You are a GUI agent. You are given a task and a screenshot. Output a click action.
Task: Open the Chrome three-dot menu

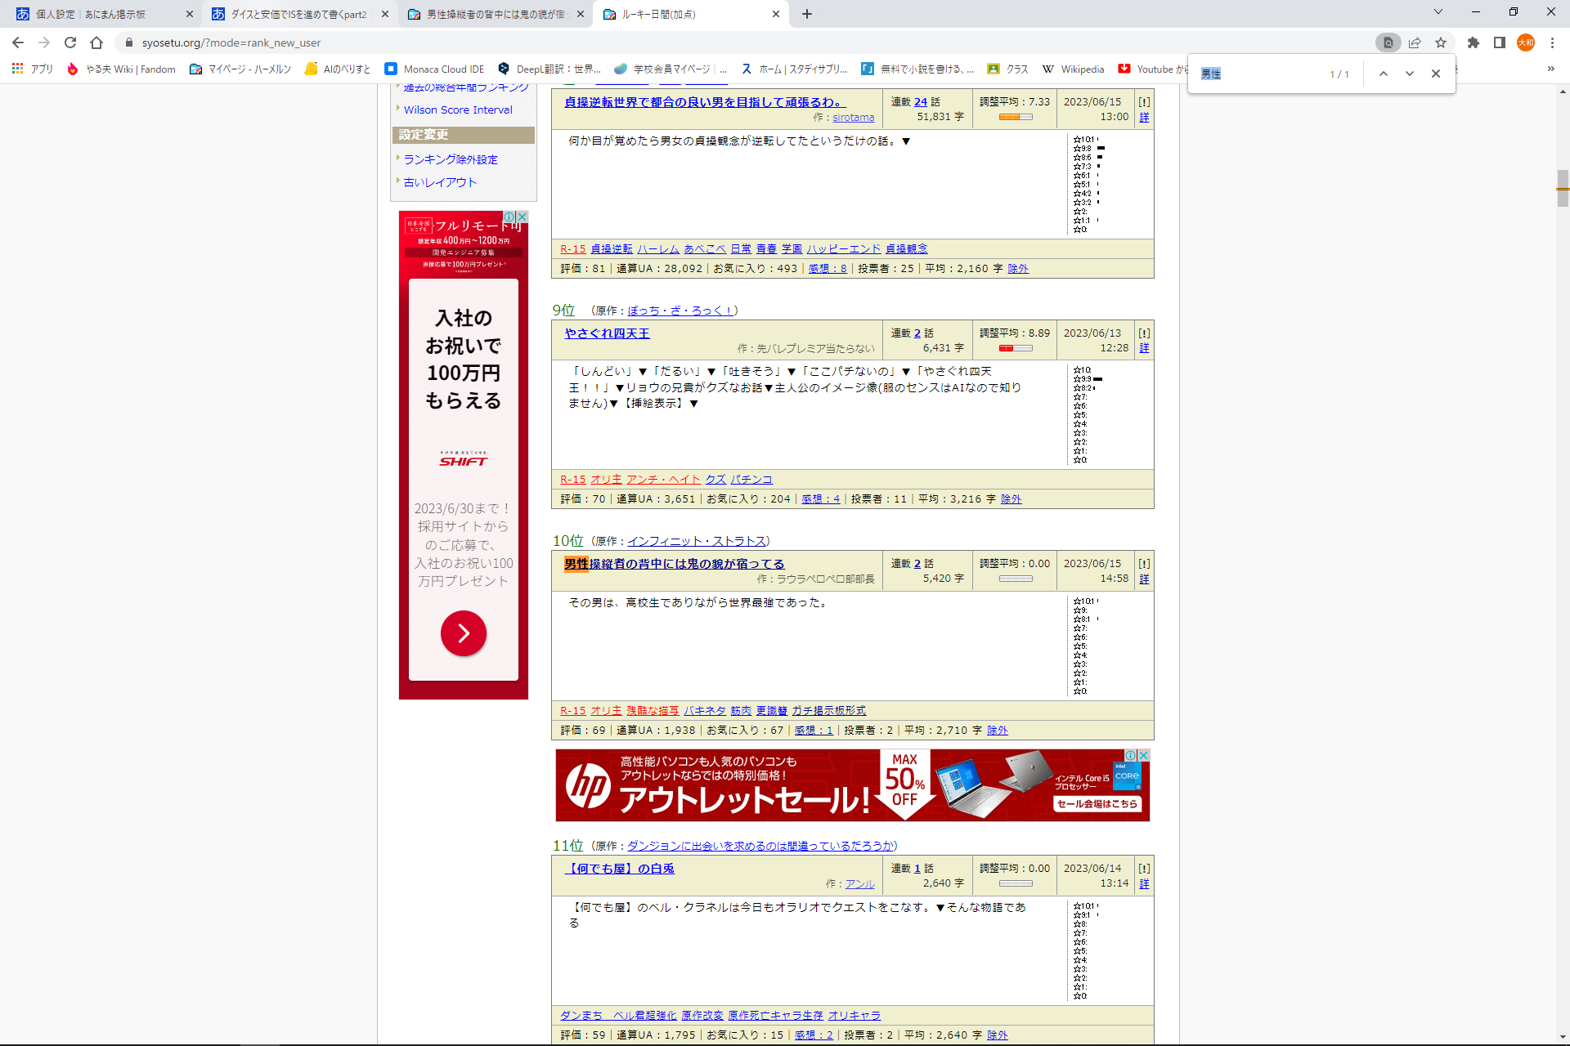click(x=1552, y=42)
